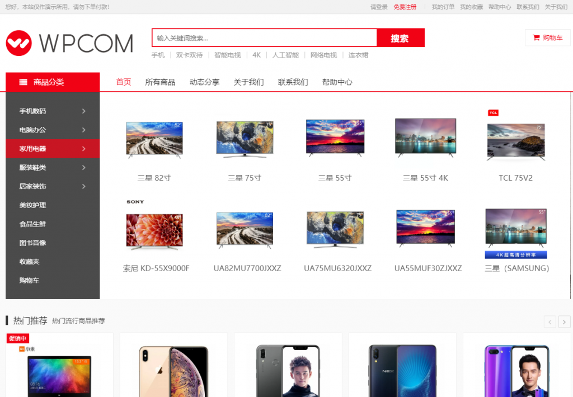Click the 智能电视 suggested keyword
The width and height of the screenshot is (573, 397).
[x=227, y=55]
